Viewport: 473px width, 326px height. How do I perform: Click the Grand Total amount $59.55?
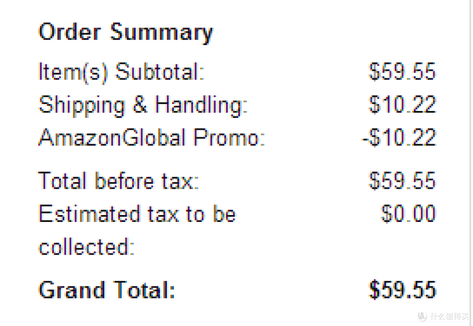coord(402,290)
